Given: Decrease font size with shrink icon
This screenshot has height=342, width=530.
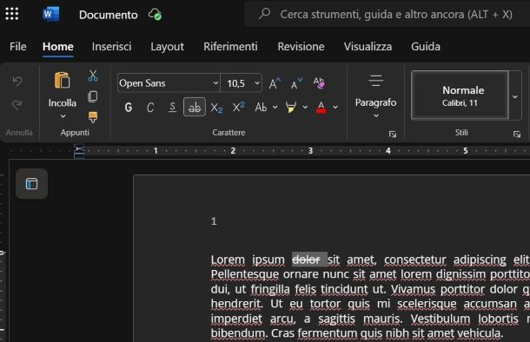Looking at the screenshot, I should (x=296, y=83).
